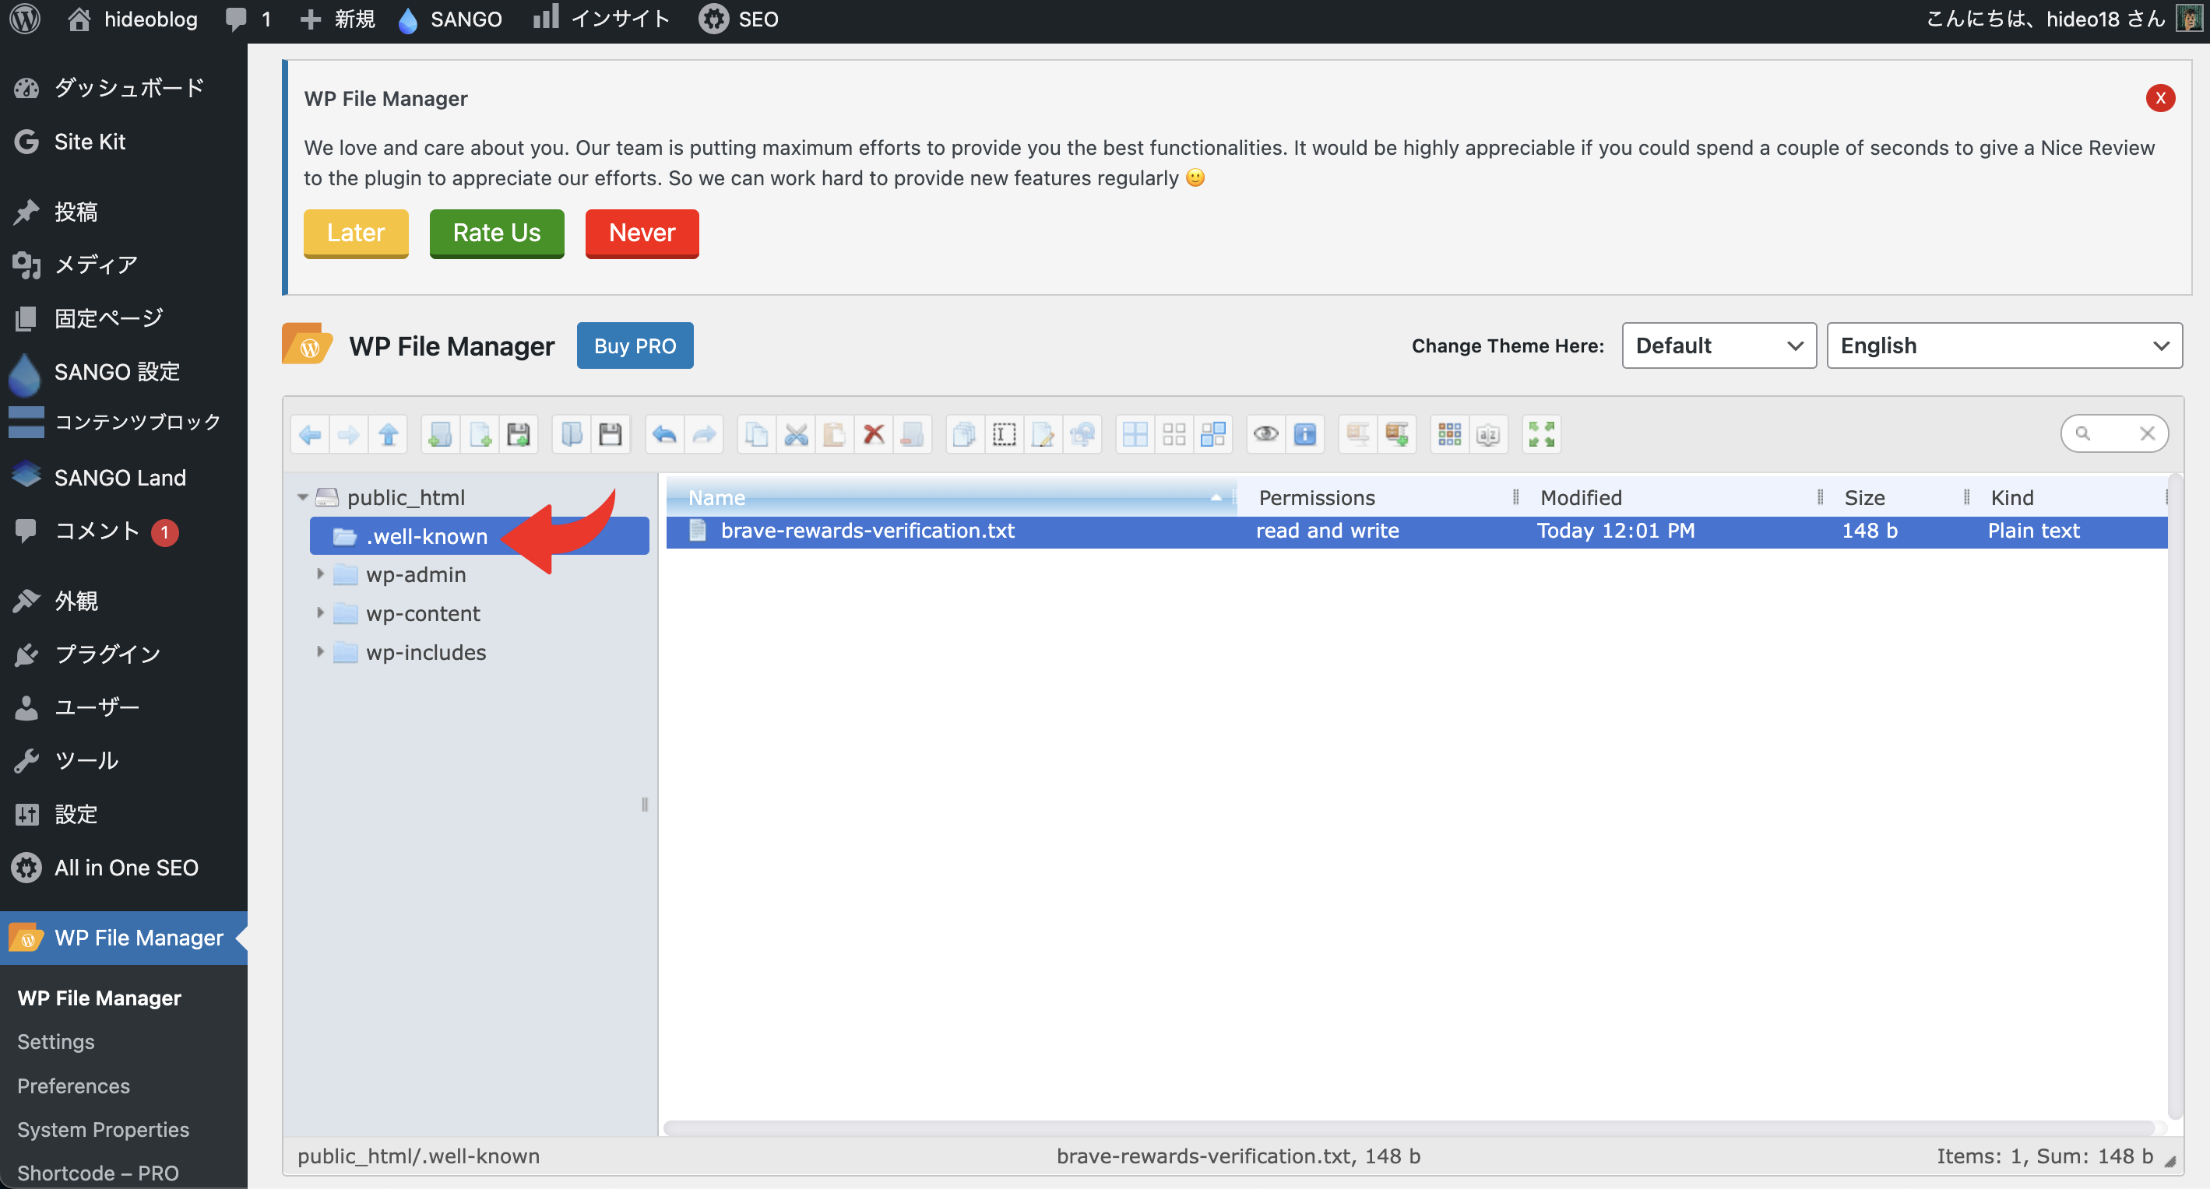The height and width of the screenshot is (1189, 2210).
Task: Sort by the Modified column header
Action: click(x=1671, y=497)
